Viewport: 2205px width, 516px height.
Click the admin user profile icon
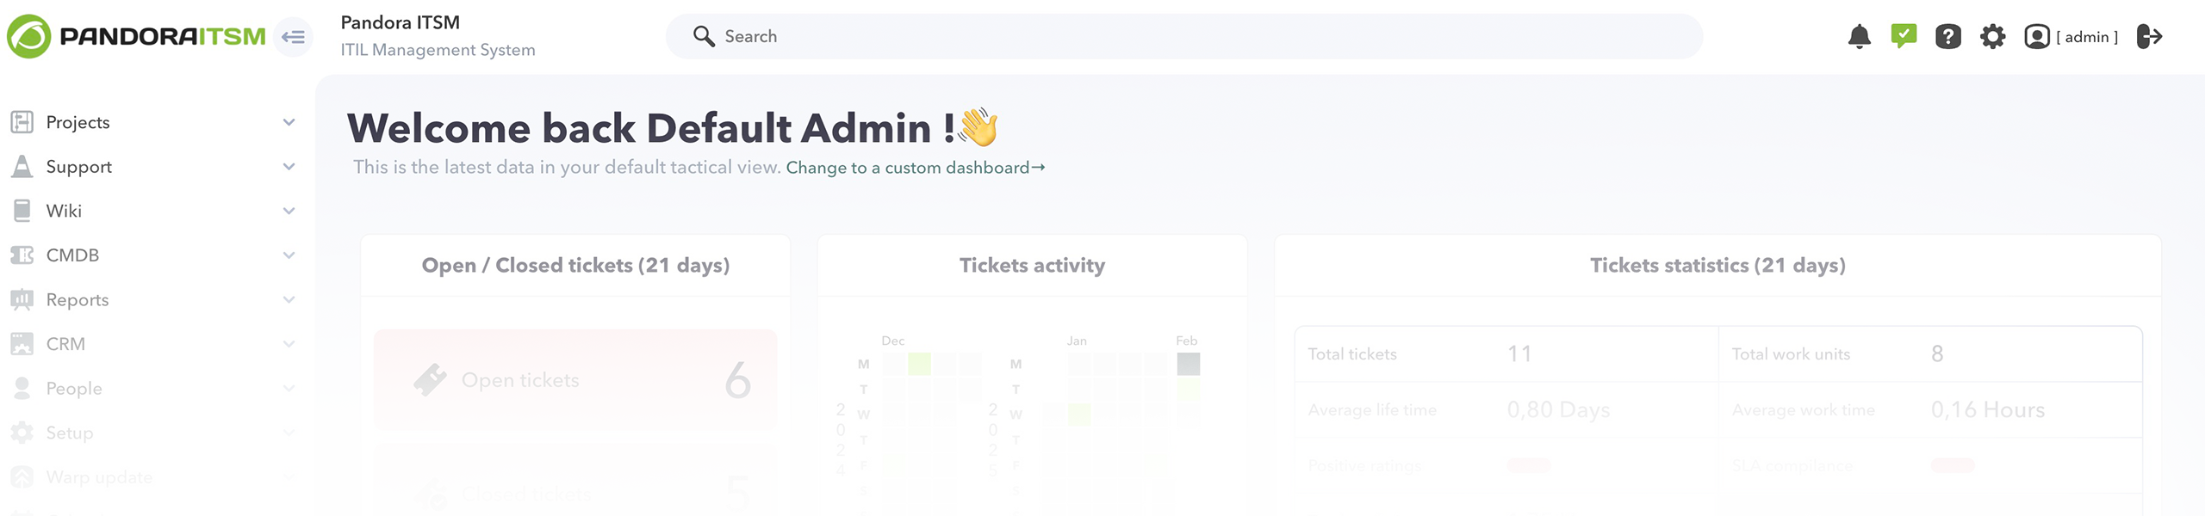2036,36
